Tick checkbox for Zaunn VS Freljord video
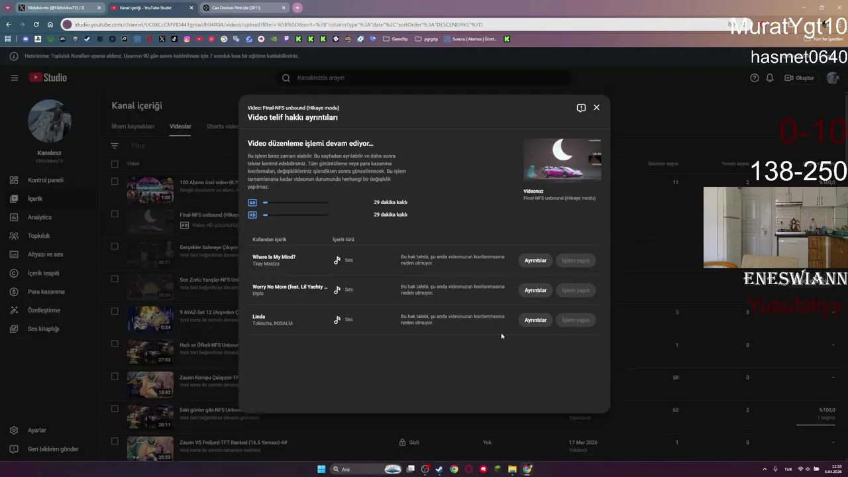 [x=115, y=441]
